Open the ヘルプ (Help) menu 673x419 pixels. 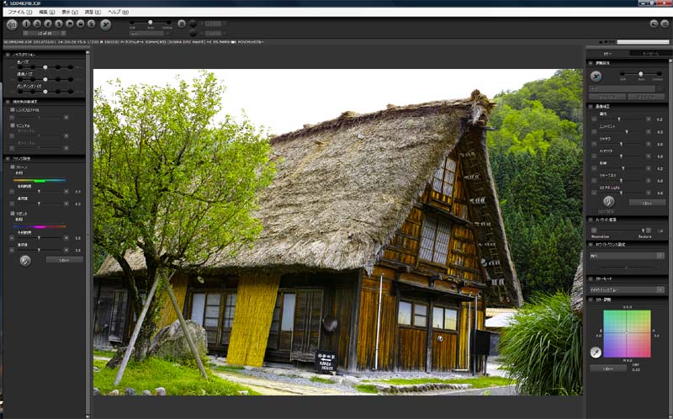118,12
